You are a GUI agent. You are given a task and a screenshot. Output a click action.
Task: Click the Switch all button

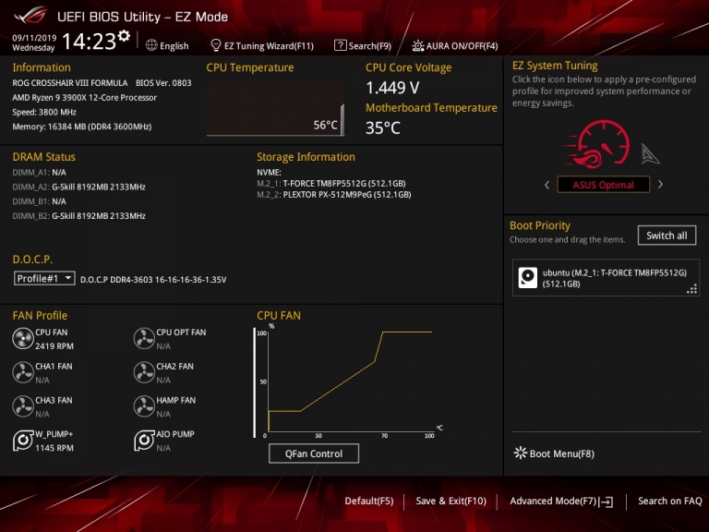(x=667, y=236)
